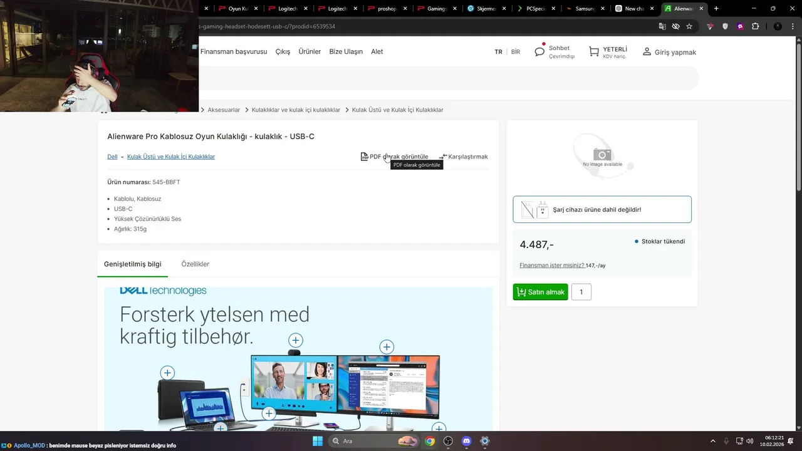This screenshot has width=802, height=451.
Task: Close the Alienware browser tab
Action: tap(702, 9)
